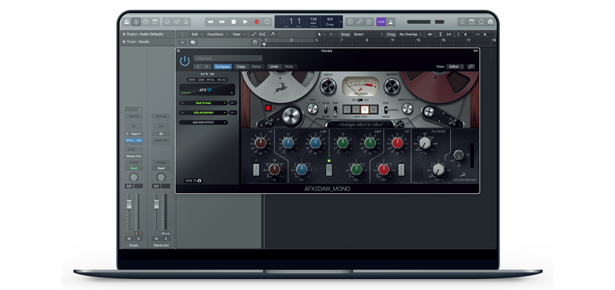Start playback with the Play button
The height and width of the screenshot is (290, 615).
[245, 22]
